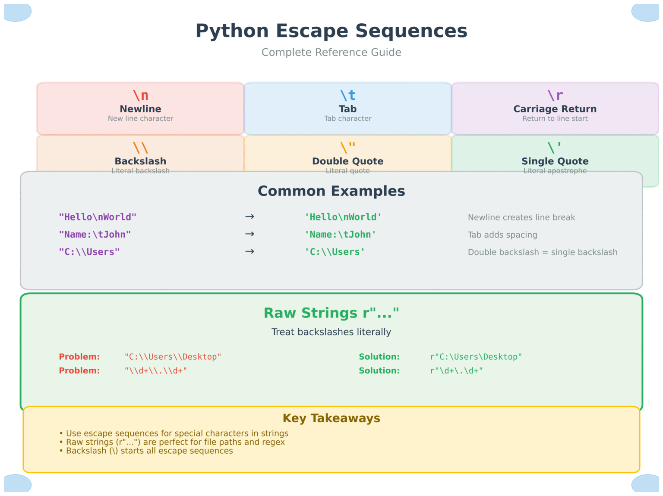Click the green escaped single quote symbol

click(x=555, y=148)
